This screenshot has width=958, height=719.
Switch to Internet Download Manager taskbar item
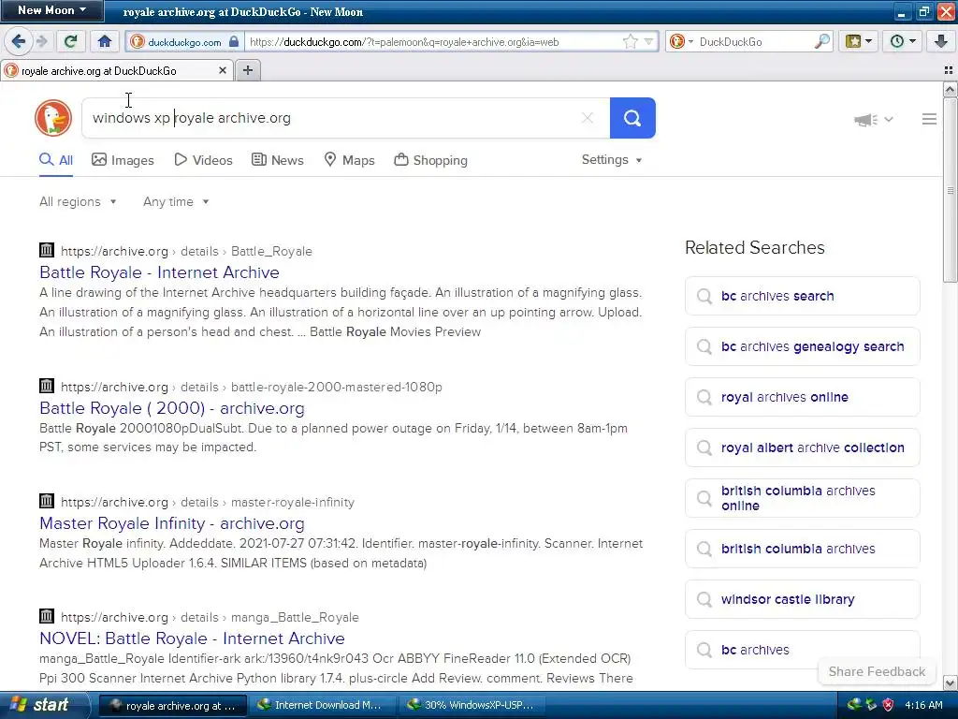[322, 705]
